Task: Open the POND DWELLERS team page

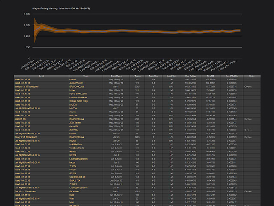Action: (79, 93)
